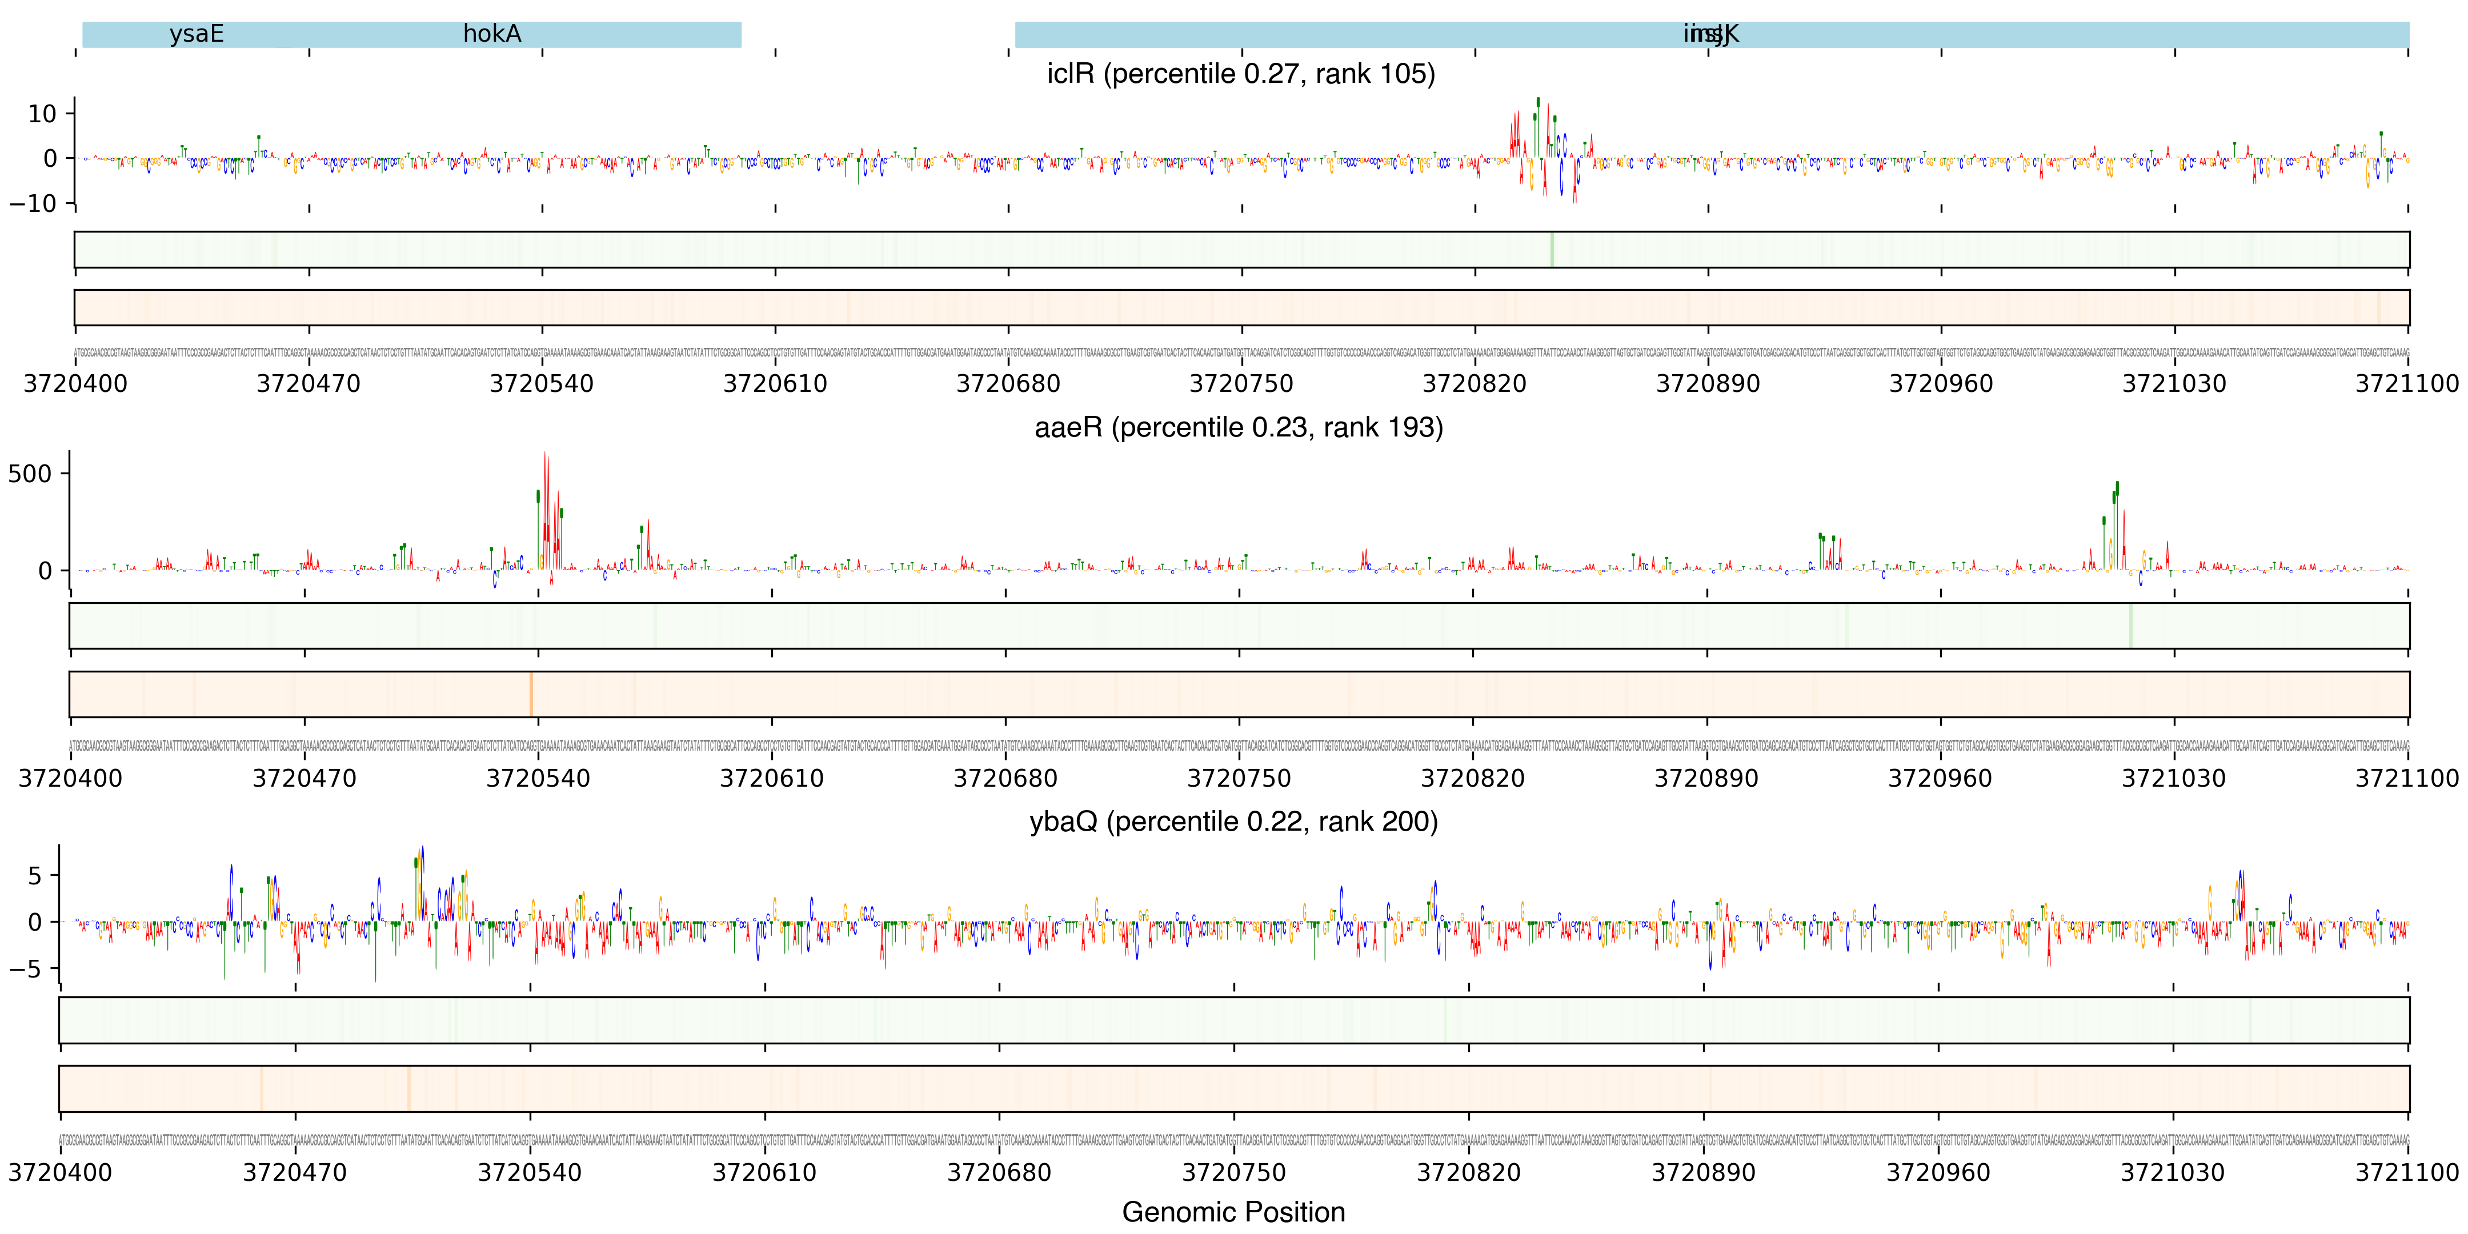Click 3720890 tick label under aaeR panel
Viewport: 2468px width, 1234px height.
click(x=1706, y=778)
